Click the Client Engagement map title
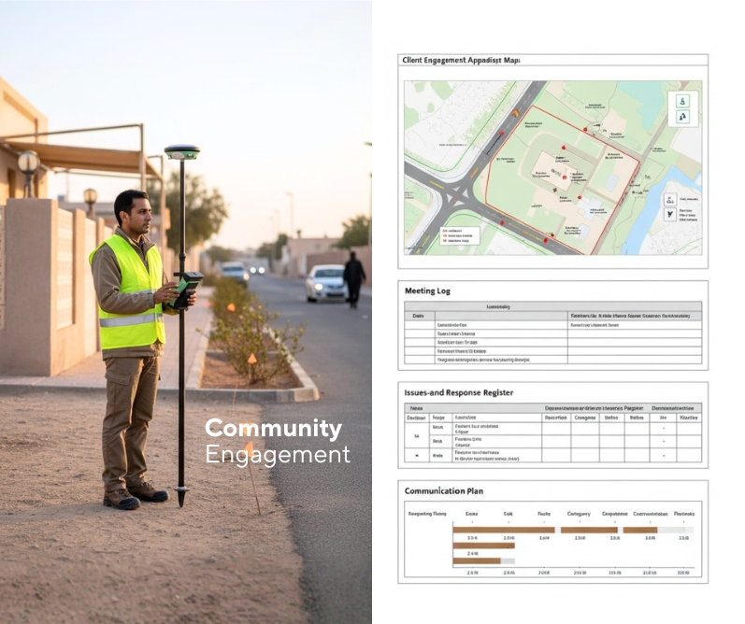The width and height of the screenshot is (745, 624). (460, 60)
